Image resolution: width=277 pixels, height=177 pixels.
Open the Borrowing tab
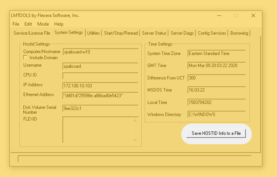239,33
